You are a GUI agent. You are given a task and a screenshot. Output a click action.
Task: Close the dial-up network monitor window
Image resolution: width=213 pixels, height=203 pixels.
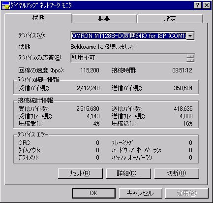click(207, 5)
